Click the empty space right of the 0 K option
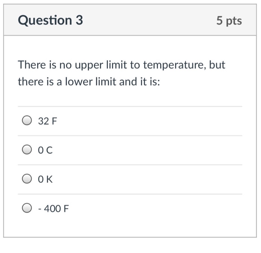Screen dimensions: 261x253 (x=147, y=179)
